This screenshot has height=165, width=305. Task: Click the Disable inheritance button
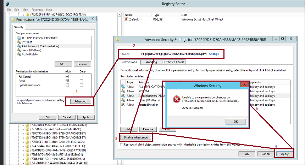click(x=135, y=137)
